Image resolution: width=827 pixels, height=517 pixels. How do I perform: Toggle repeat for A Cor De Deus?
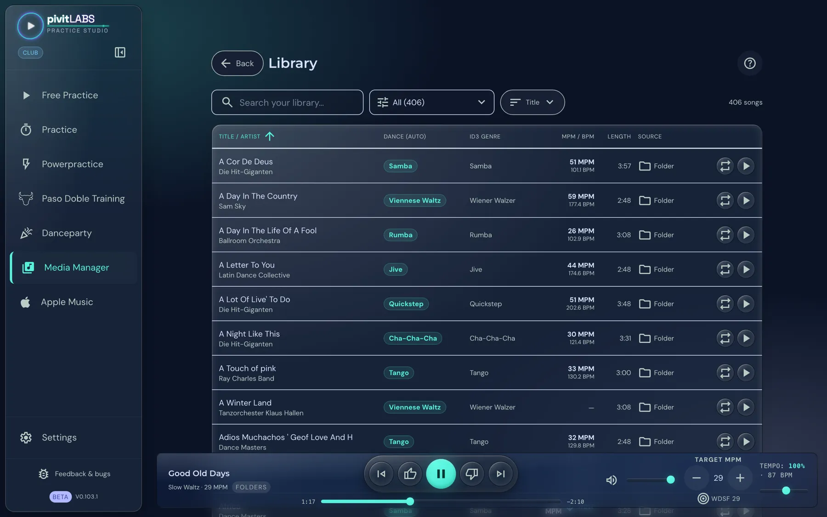click(725, 166)
